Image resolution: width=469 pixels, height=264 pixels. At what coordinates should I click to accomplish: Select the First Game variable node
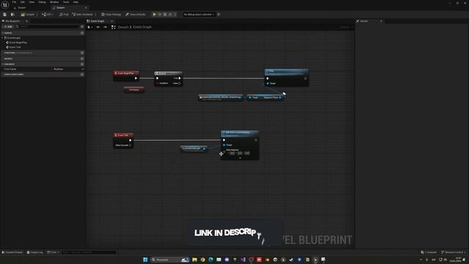pos(134,89)
